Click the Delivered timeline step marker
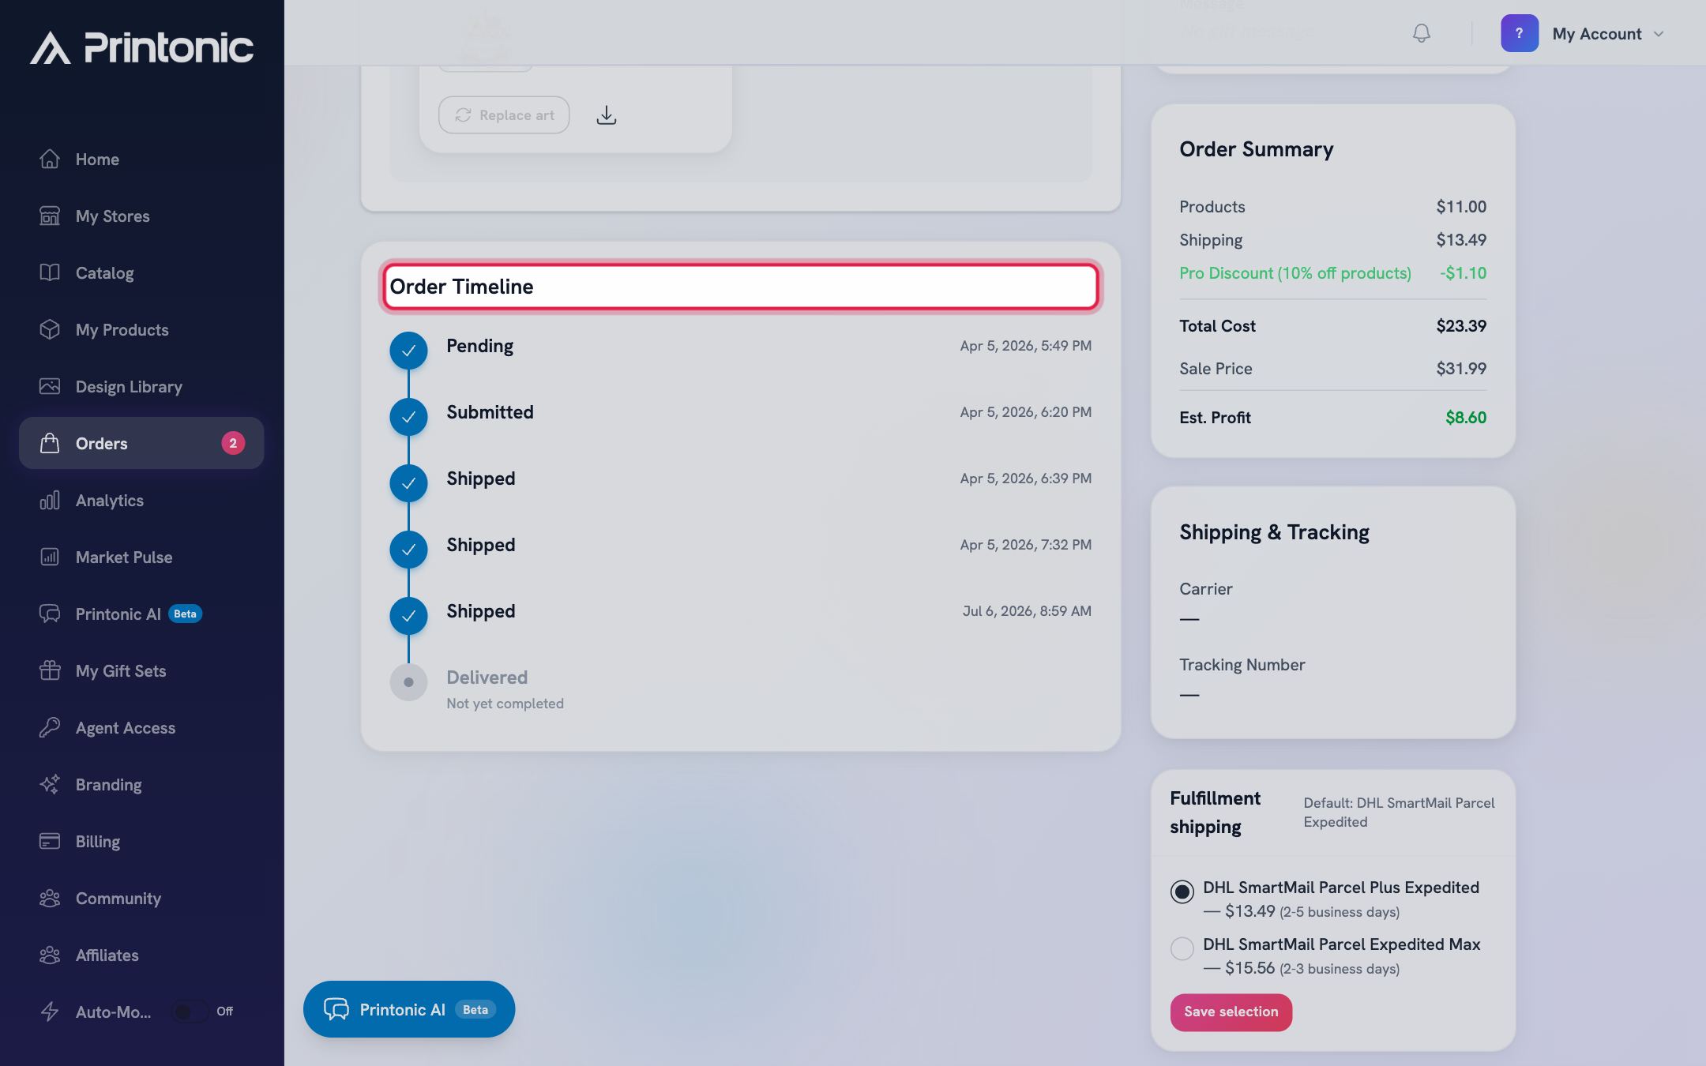 click(408, 682)
